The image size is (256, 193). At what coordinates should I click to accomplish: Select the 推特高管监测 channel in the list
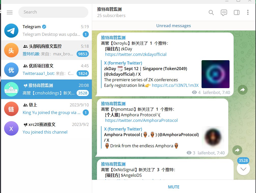pos(47,89)
